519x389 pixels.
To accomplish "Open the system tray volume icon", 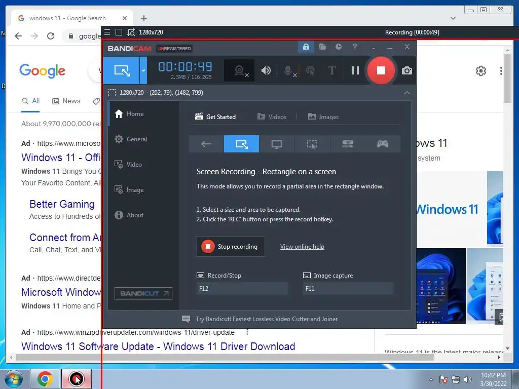I will pos(467,379).
